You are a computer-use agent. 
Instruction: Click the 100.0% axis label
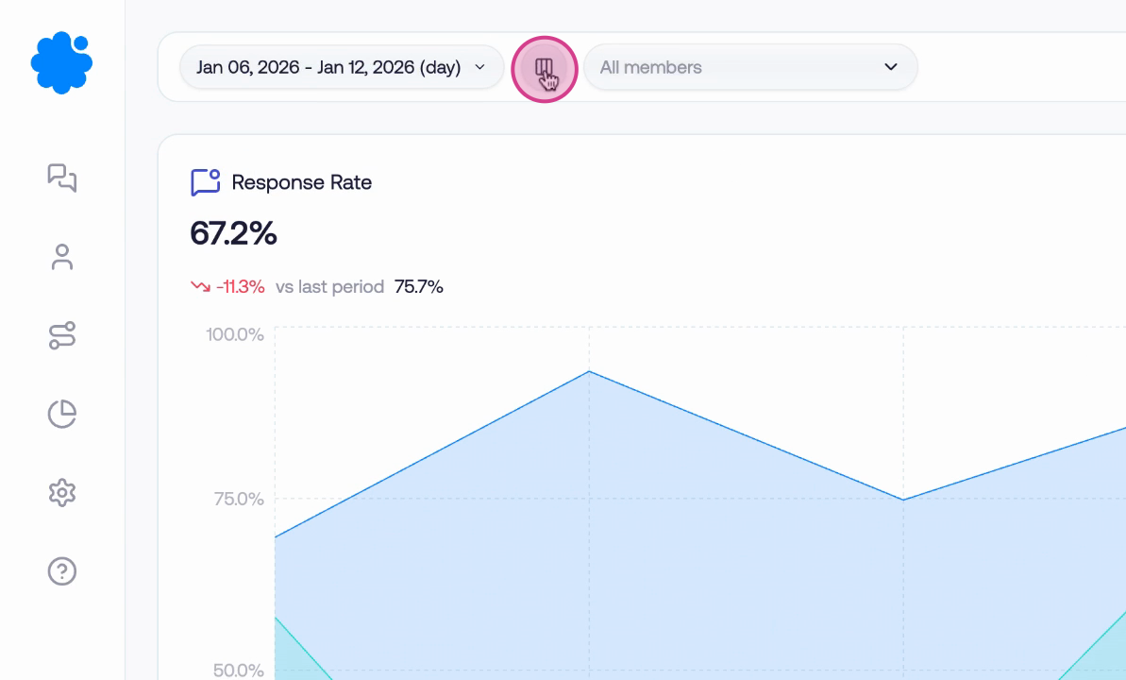pos(235,334)
